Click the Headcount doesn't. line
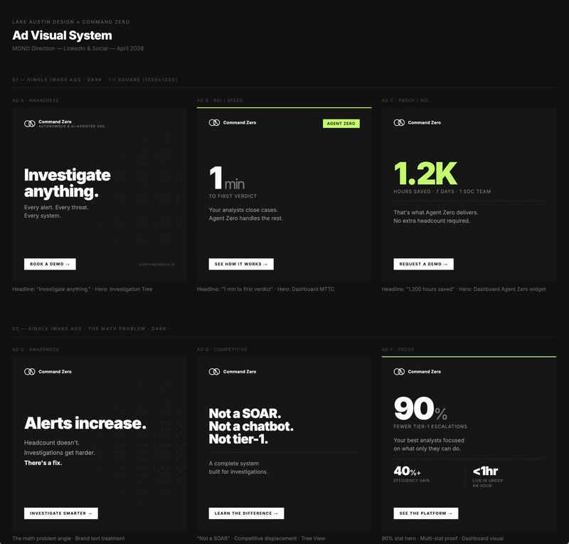The image size is (569, 544). click(52, 443)
